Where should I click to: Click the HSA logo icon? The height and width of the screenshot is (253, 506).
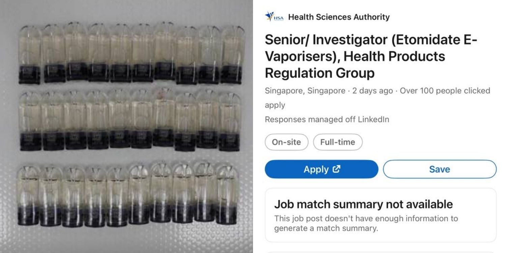click(274, 17)
